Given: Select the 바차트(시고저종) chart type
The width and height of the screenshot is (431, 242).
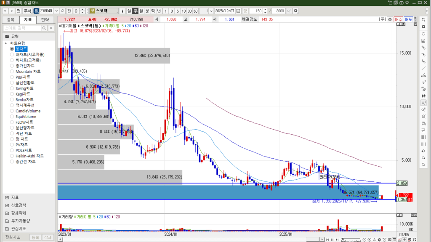Looking at the screenshot, I should click(x=29, y=55).
